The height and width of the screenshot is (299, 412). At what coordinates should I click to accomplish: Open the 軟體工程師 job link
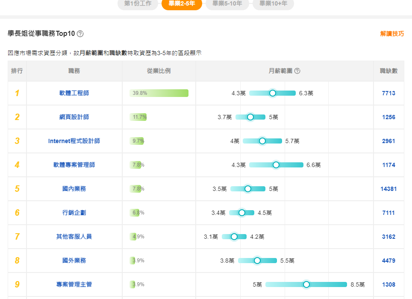point(74,93)
